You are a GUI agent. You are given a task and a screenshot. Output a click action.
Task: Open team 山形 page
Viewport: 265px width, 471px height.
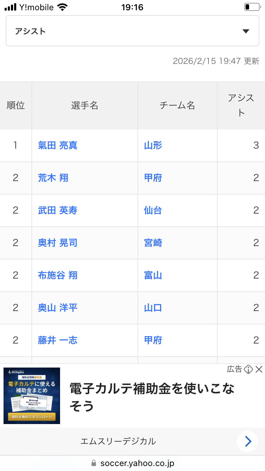tap(153, 145)
